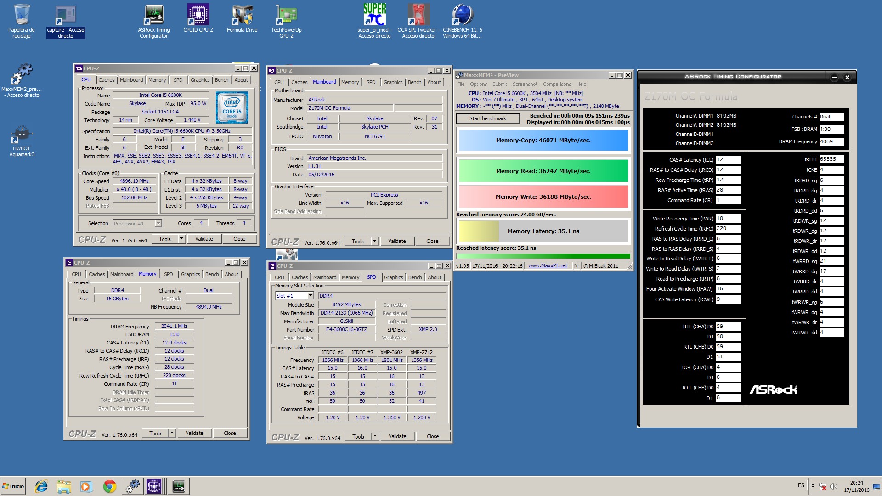The image size is (882, 496).
Task: Open the MaxxMEM Options menu
Action: click(x=478, y=84)
